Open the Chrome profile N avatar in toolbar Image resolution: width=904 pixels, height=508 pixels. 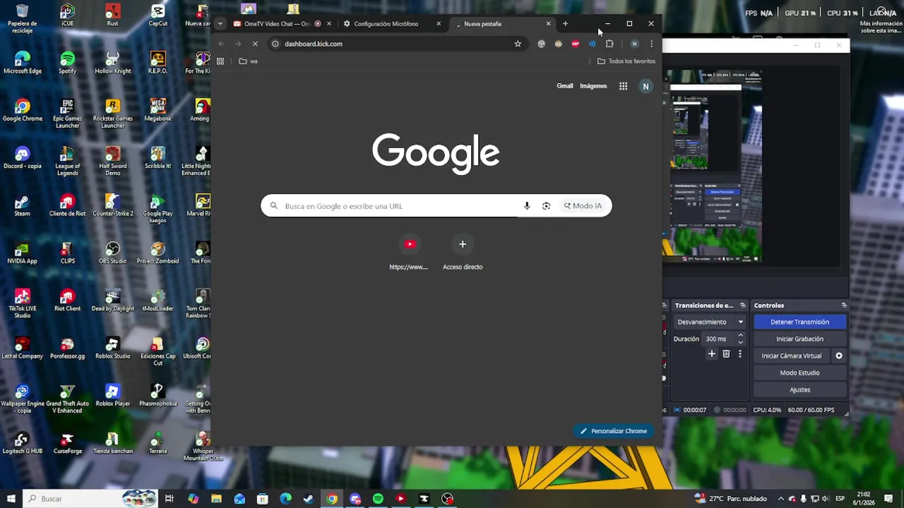[x=634, y=44]
